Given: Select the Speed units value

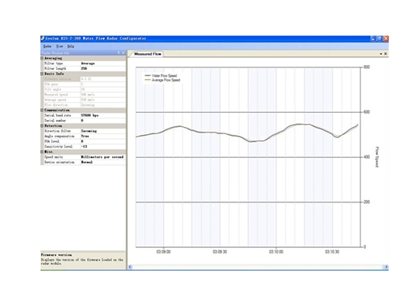Looking at the screenshot, I should (103, 157).
